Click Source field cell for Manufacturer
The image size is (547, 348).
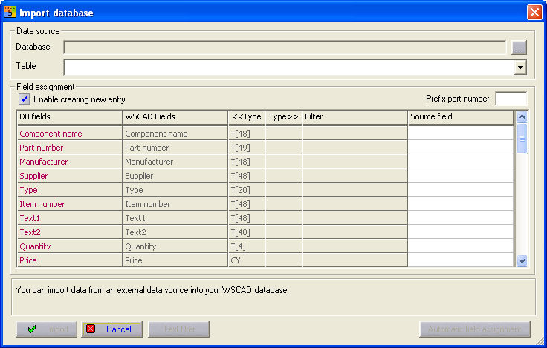461,162
